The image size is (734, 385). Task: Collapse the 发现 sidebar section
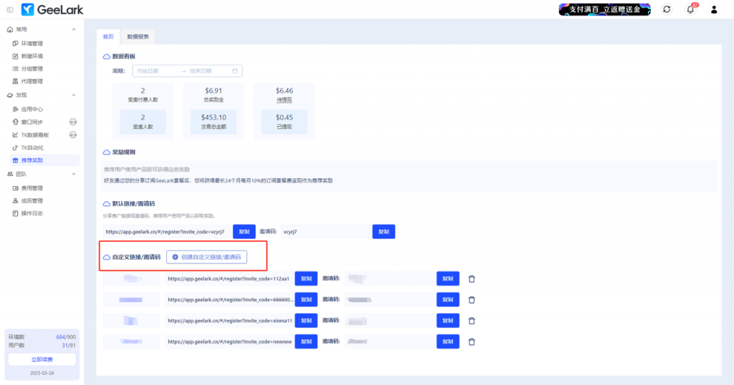[x=74, y=94]
